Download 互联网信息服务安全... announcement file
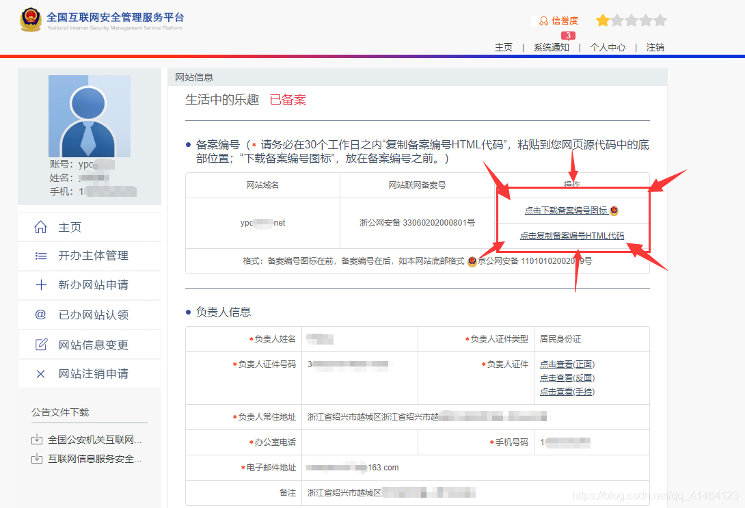745x508 pixels. click(94, 459)
